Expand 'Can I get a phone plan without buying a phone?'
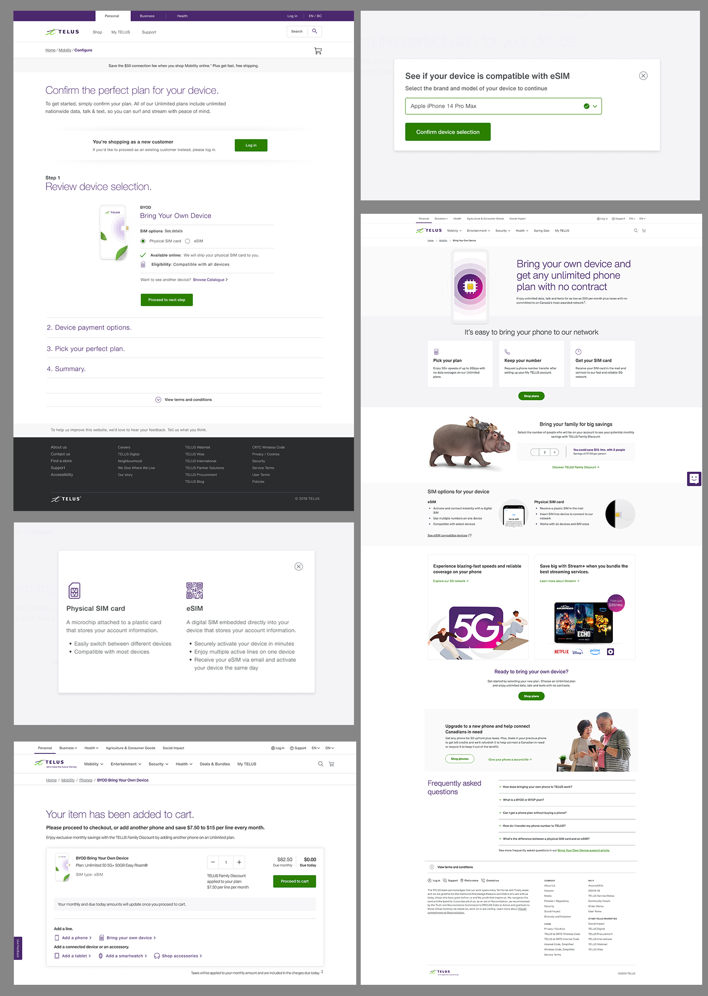The height and width of the screenshot is (996, 708). coord(567,813)
